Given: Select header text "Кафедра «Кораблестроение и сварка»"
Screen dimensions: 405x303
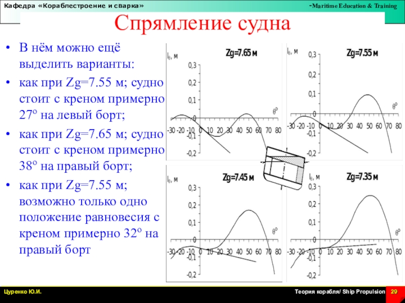Looking at the screenshot, I should coord(74,6).
